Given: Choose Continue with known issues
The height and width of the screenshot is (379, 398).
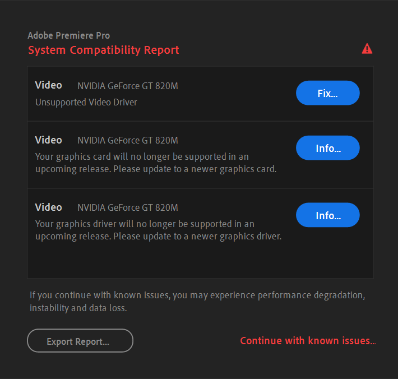Looking at the screenshot, I should 308,341.
